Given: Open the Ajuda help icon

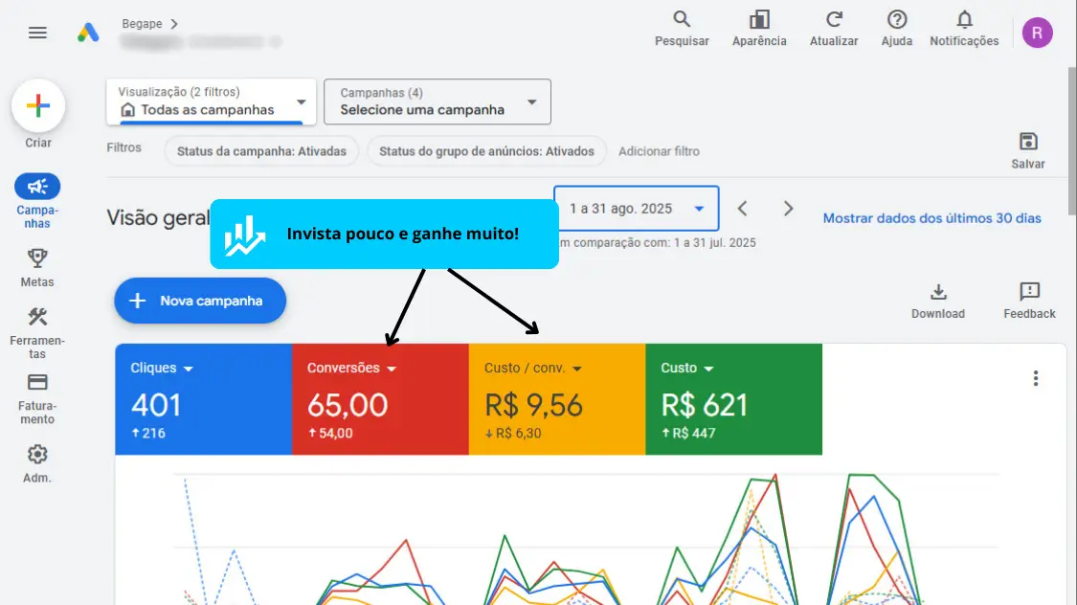Looking at the screenshot, I should [x=897, y=20].
